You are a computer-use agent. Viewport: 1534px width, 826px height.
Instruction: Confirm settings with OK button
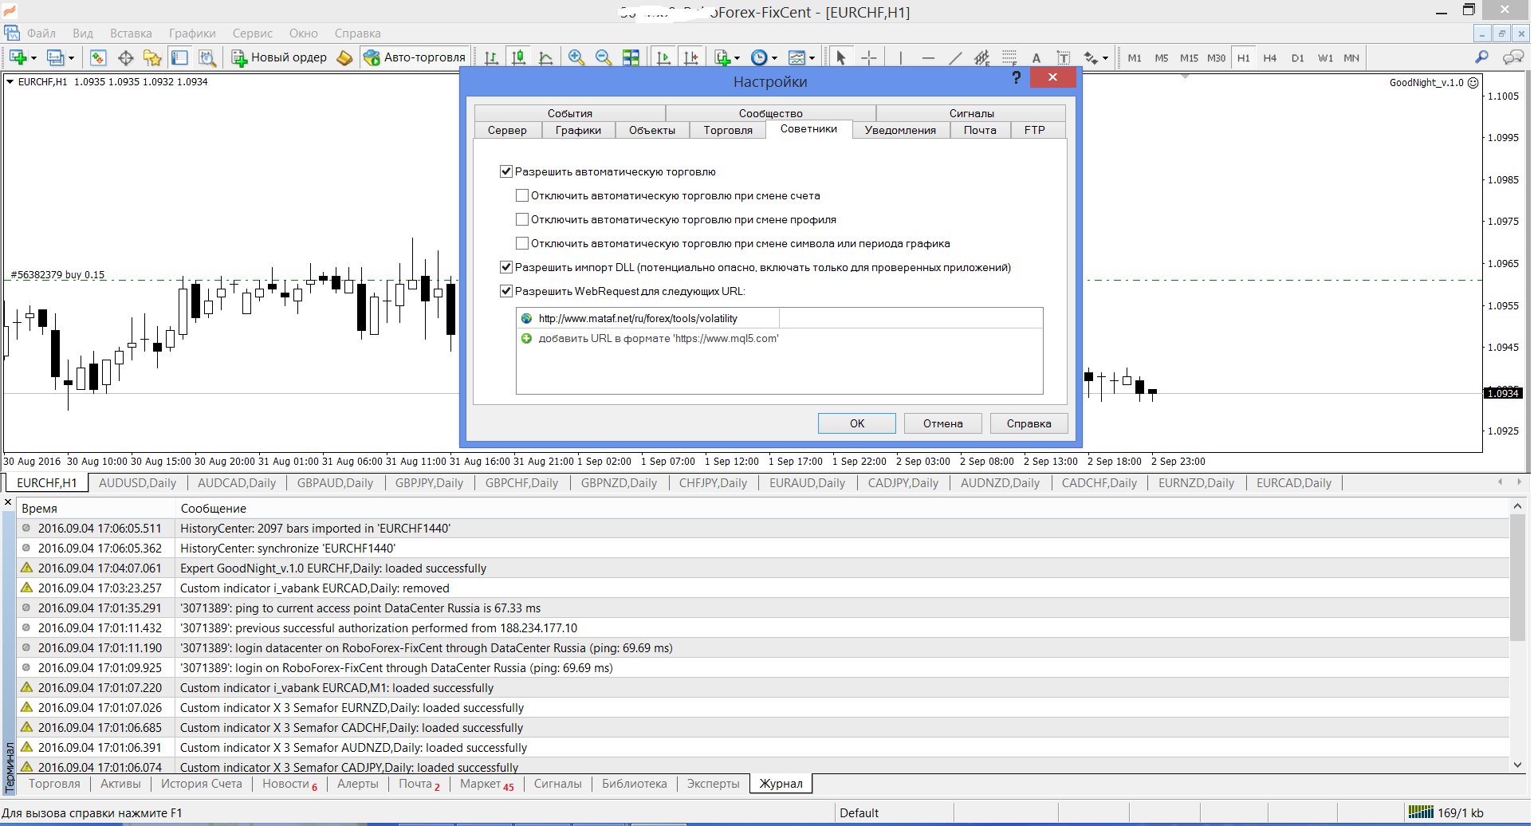pos(857,423)
